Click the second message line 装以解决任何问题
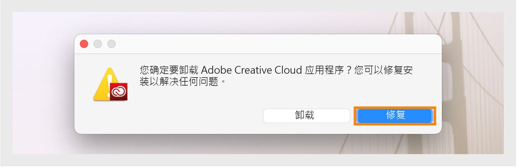Viewport: 517px width, 167px height. pos(179,82)
